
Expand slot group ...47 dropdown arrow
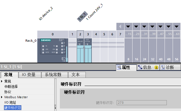tap(161, 26)
